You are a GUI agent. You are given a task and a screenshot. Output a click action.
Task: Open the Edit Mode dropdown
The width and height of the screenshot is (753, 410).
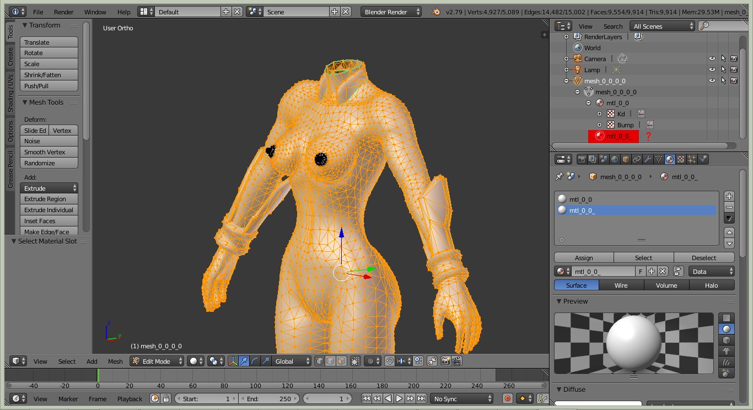(157, 361)
